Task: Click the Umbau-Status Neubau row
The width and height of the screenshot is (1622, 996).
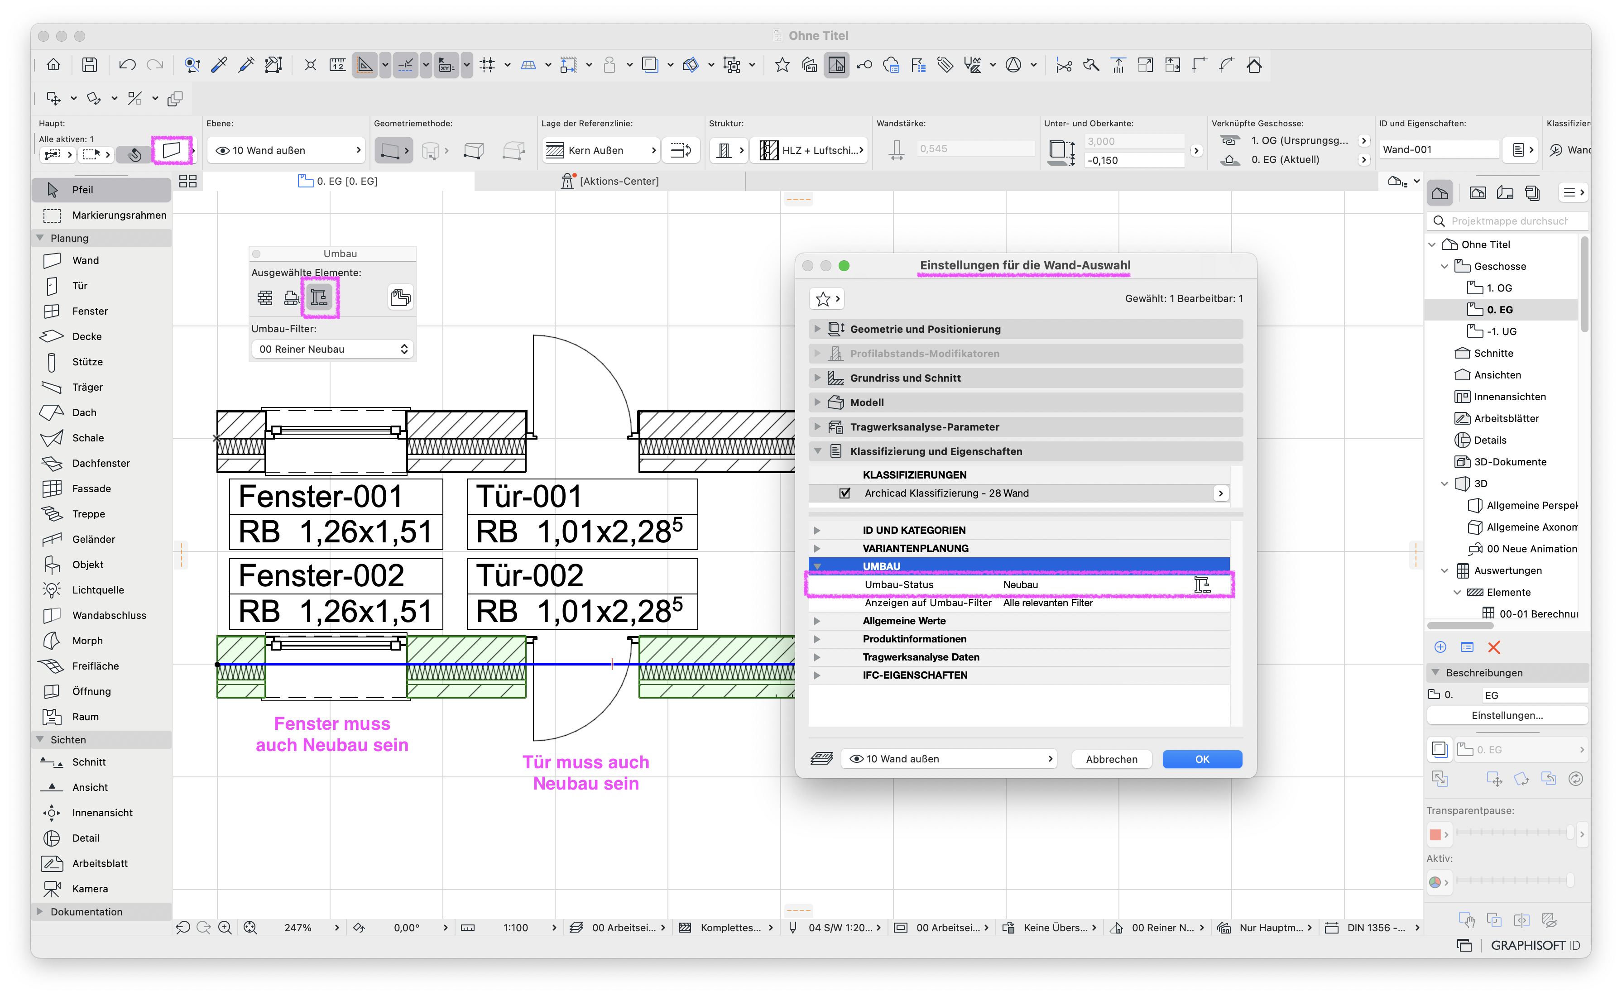Action: 1018,584
